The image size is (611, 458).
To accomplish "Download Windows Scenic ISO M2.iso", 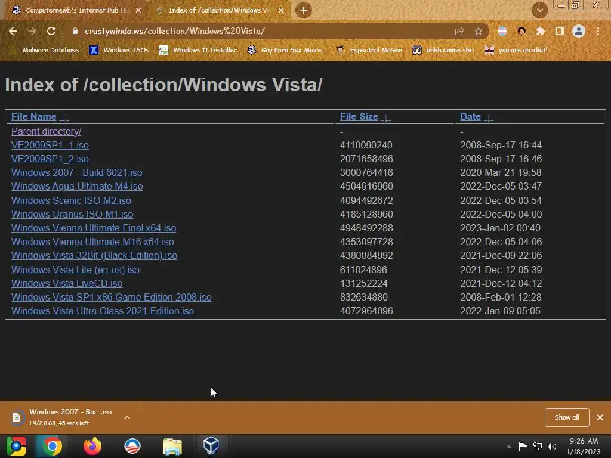I will click(71, 200).
